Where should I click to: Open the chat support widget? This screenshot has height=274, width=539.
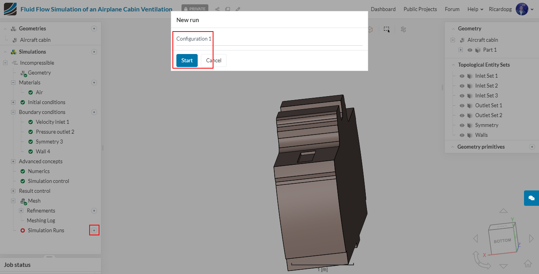[532, 198]
